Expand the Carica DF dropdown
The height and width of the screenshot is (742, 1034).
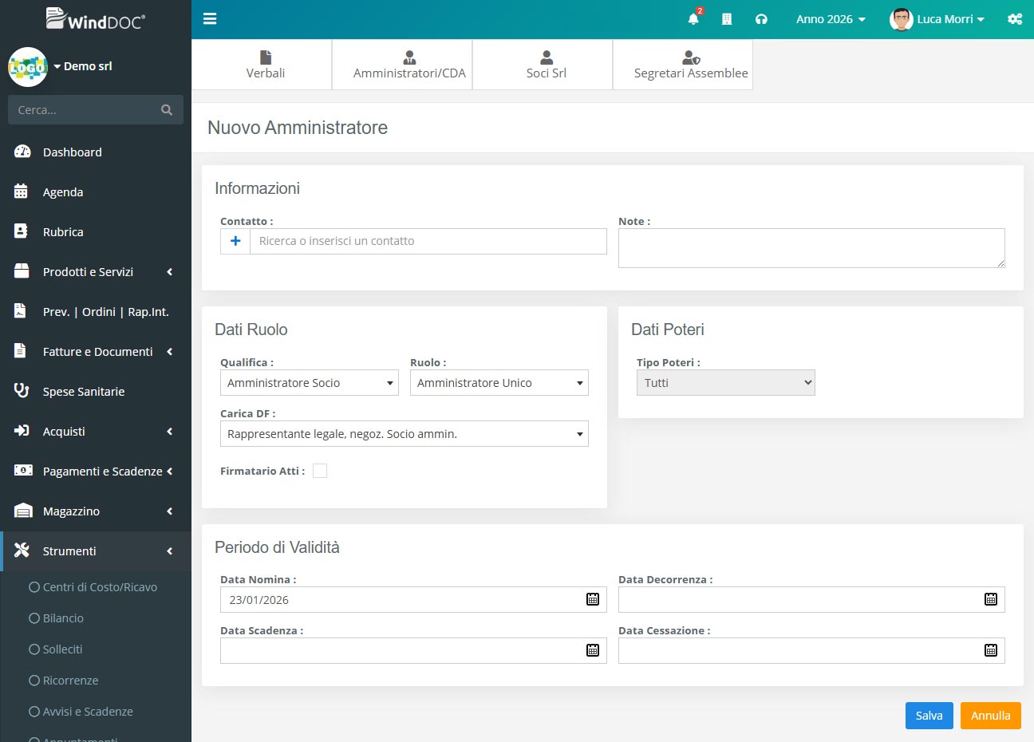coord(404,434)
